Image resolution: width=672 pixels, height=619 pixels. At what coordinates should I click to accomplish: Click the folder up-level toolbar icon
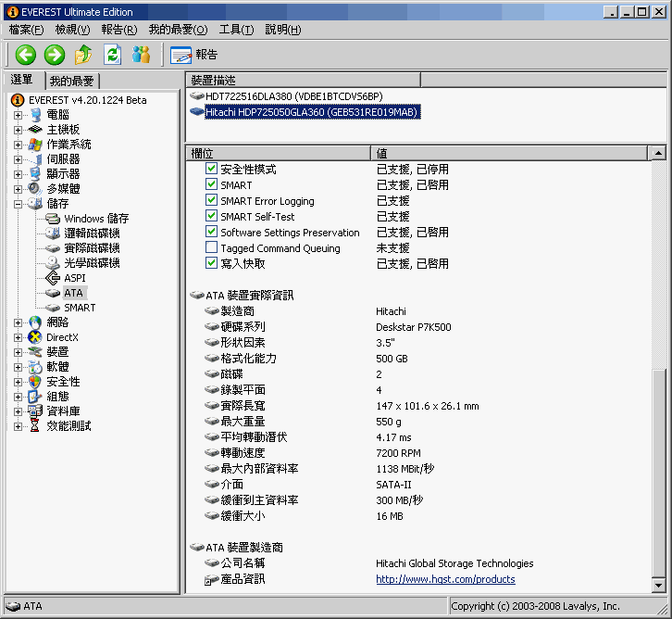point(83,55)
